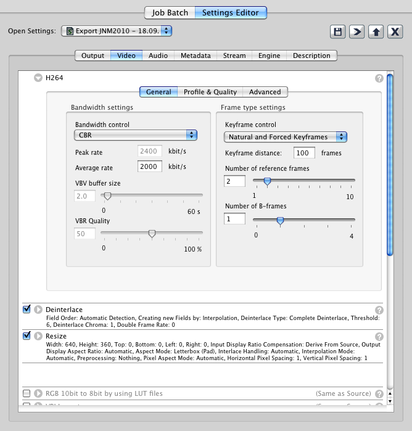Open help for the Resize filter
This screenshot has width=412, height=431.
coord(379,337)
